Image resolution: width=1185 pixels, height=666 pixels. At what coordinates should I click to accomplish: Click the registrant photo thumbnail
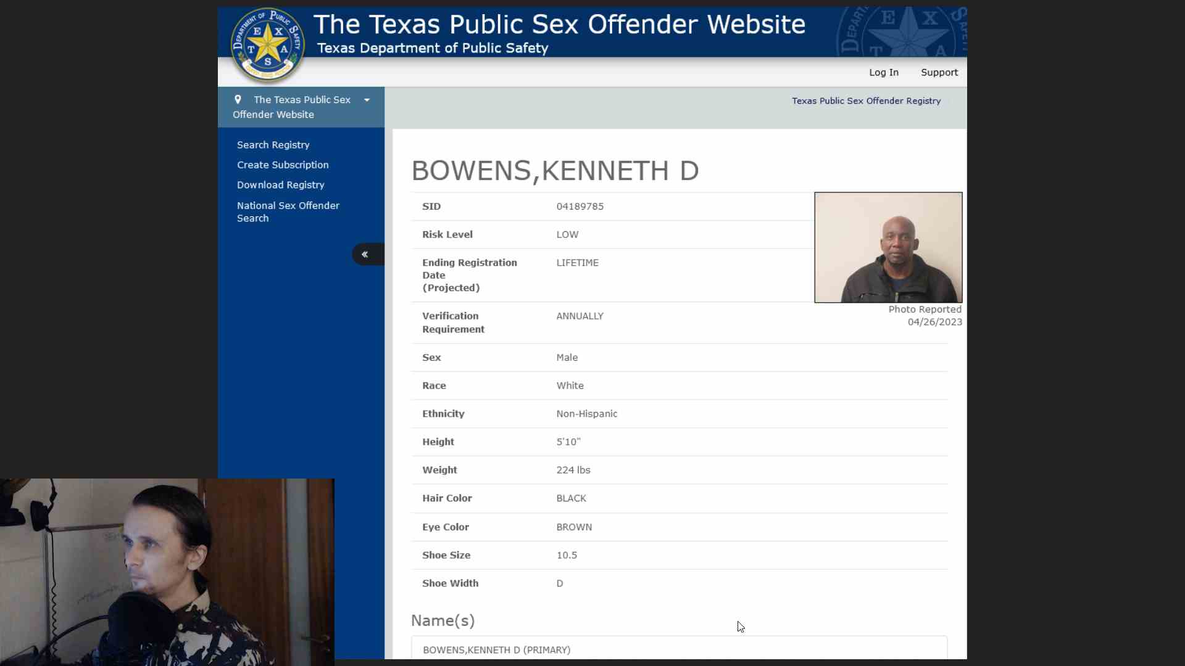(888, 247)
